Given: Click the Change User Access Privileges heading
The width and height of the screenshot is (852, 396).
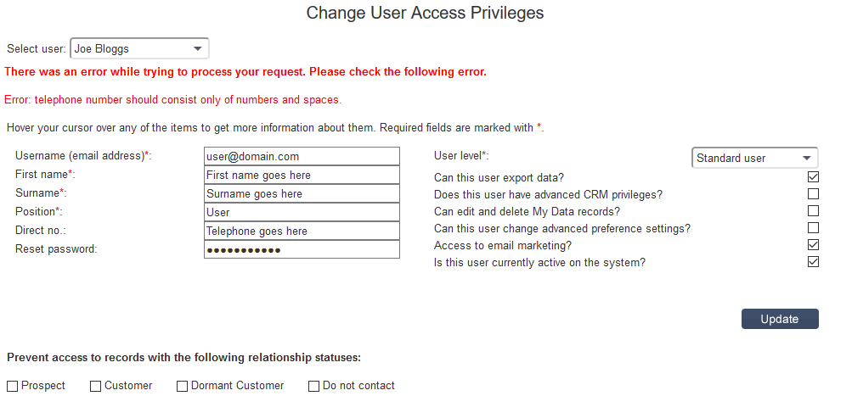Looking at the screenshot, I should point(425,13).
